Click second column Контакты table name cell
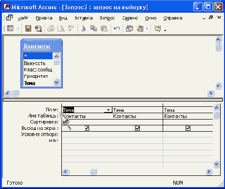Screen dimensions: 225x189 click(137, 116)
